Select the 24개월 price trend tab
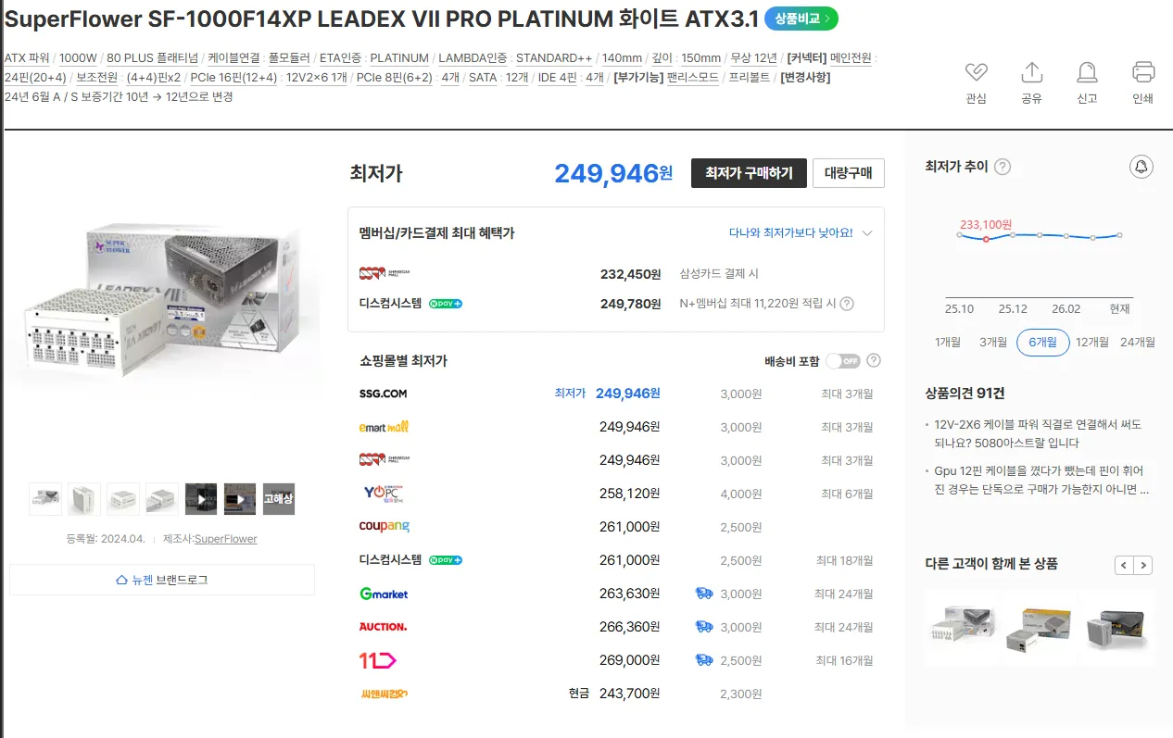This screenshot has height=738, width=1173. coord(1138,342)
